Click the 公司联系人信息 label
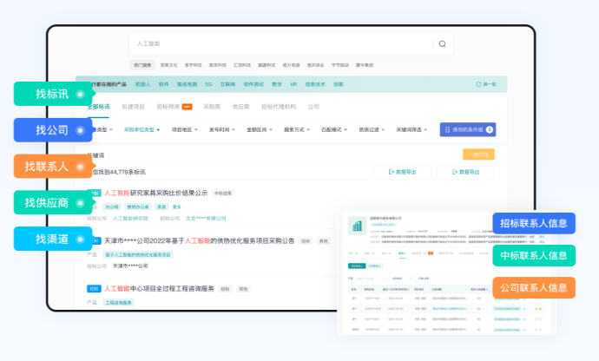The height and width of the screenshot is (361, 599). click(x=534, y=287)
